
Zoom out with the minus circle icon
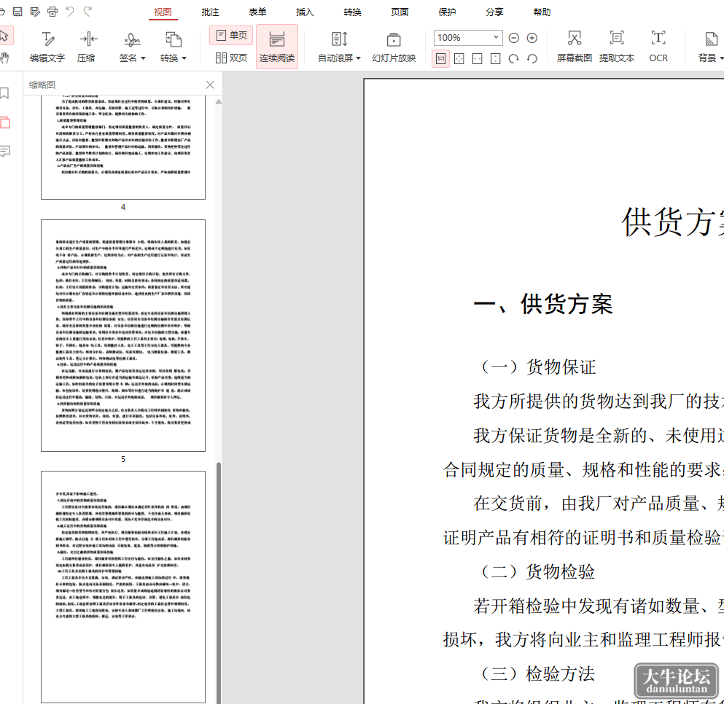tap(514, 38)
